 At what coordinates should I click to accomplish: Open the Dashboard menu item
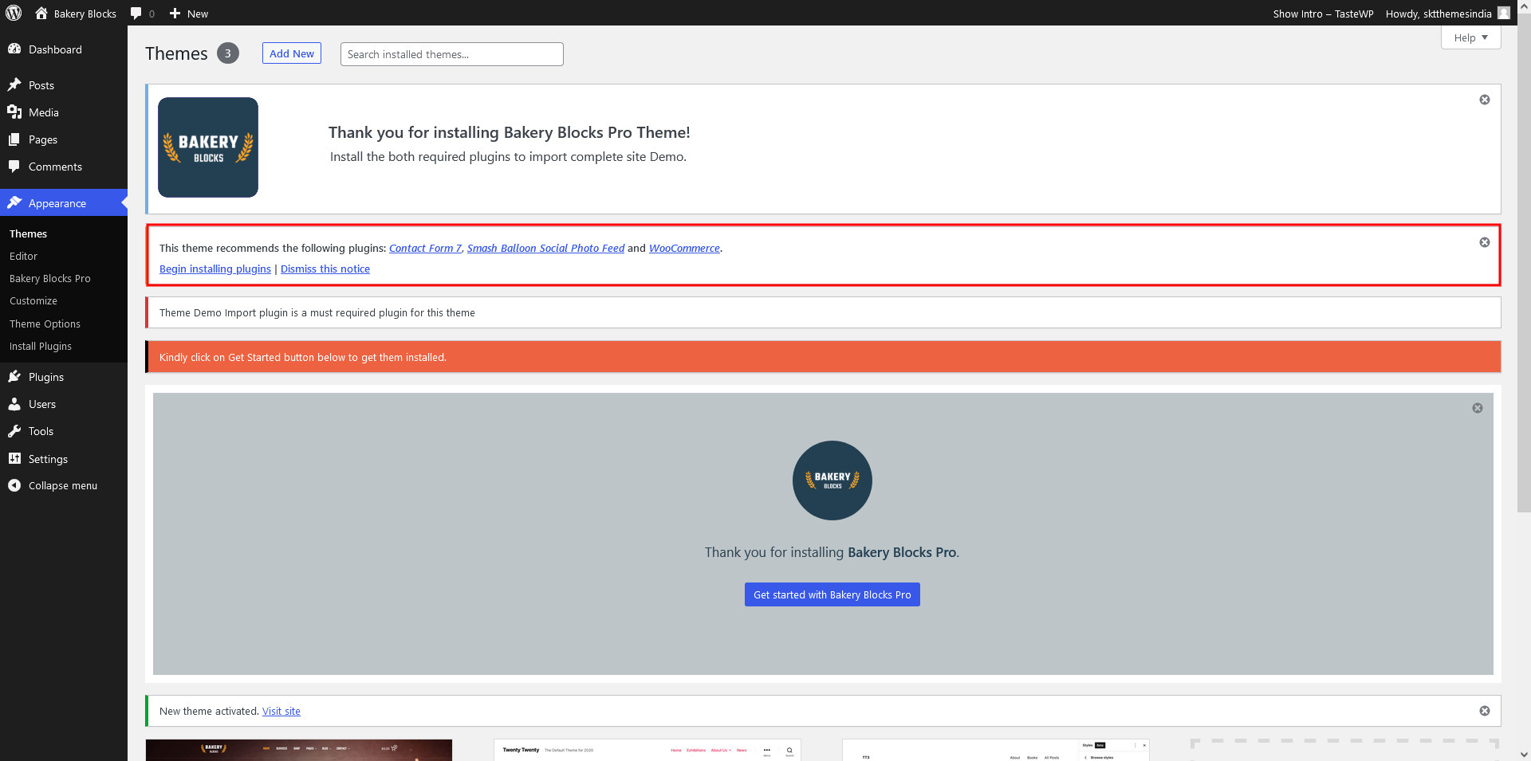55,49
